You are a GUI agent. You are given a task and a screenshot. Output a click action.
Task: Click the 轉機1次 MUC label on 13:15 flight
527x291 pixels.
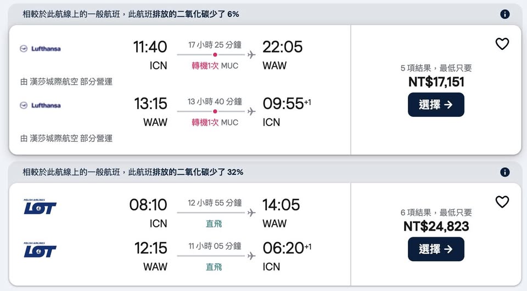215,122
